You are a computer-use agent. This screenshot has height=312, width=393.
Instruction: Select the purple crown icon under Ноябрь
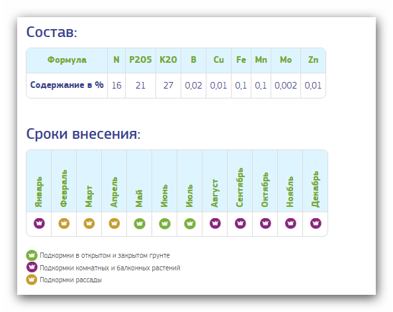pyautogui.click(x=290, y=223)
